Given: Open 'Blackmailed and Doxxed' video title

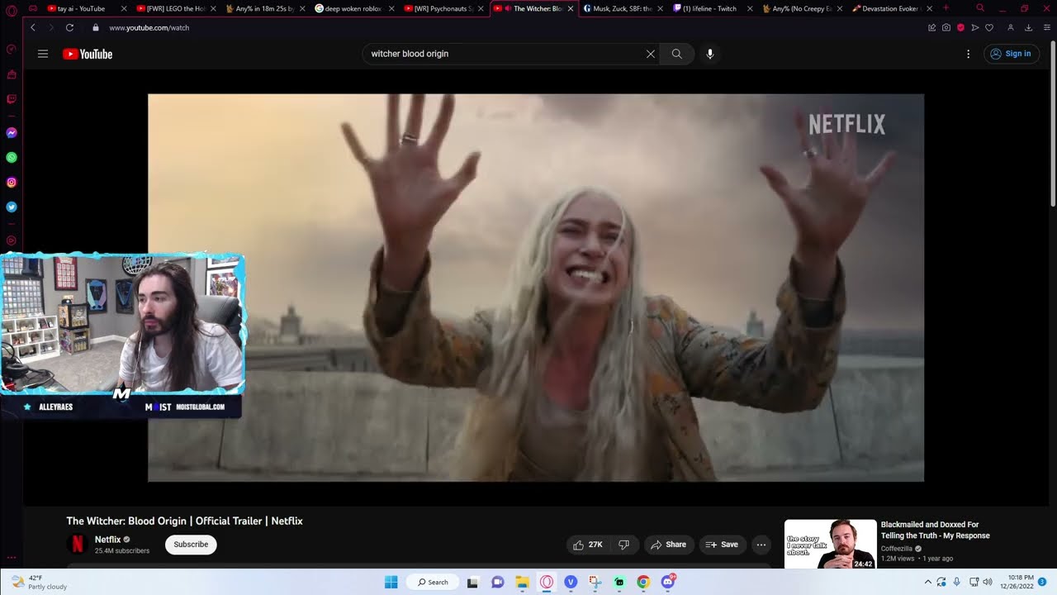Looking at the screenshot, I should pyautogui.click(x=936, y=530).
